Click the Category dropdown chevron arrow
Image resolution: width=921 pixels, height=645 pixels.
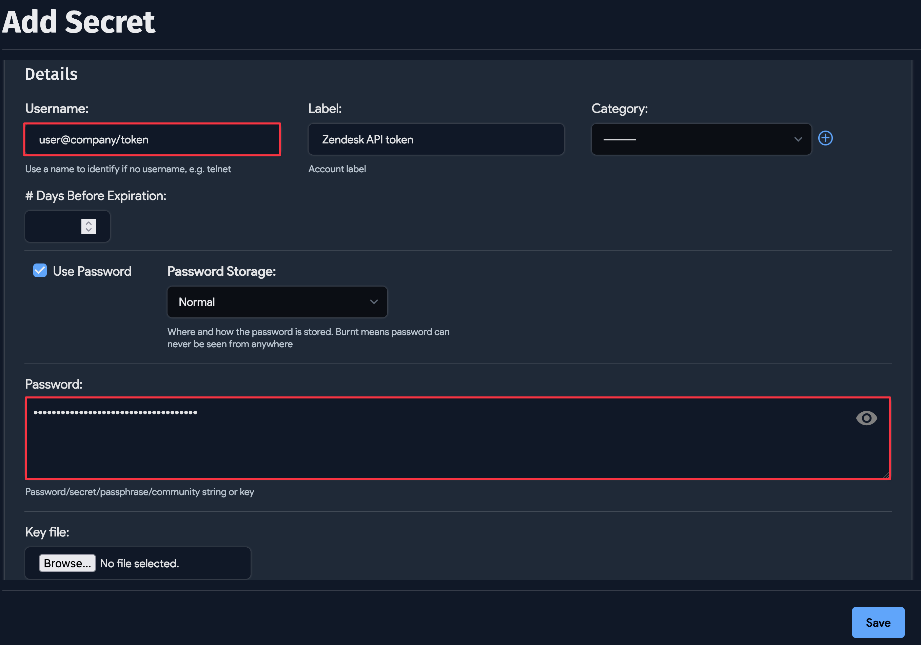pyautogui.click(x=798, y=139)
